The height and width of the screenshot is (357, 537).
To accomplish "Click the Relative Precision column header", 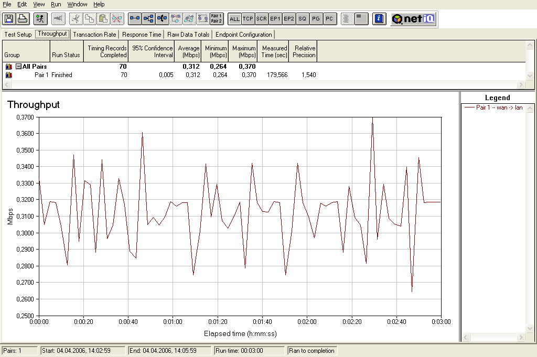I will click(303, 51).
